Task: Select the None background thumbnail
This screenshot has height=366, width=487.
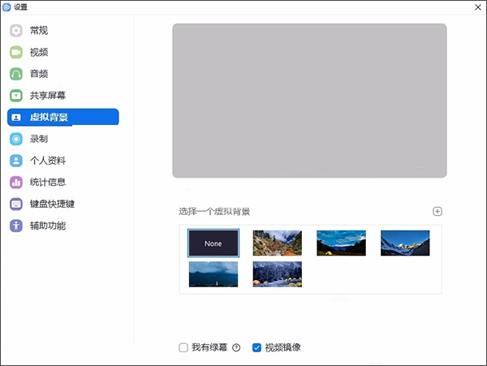Action: click(x=213, y=243)
